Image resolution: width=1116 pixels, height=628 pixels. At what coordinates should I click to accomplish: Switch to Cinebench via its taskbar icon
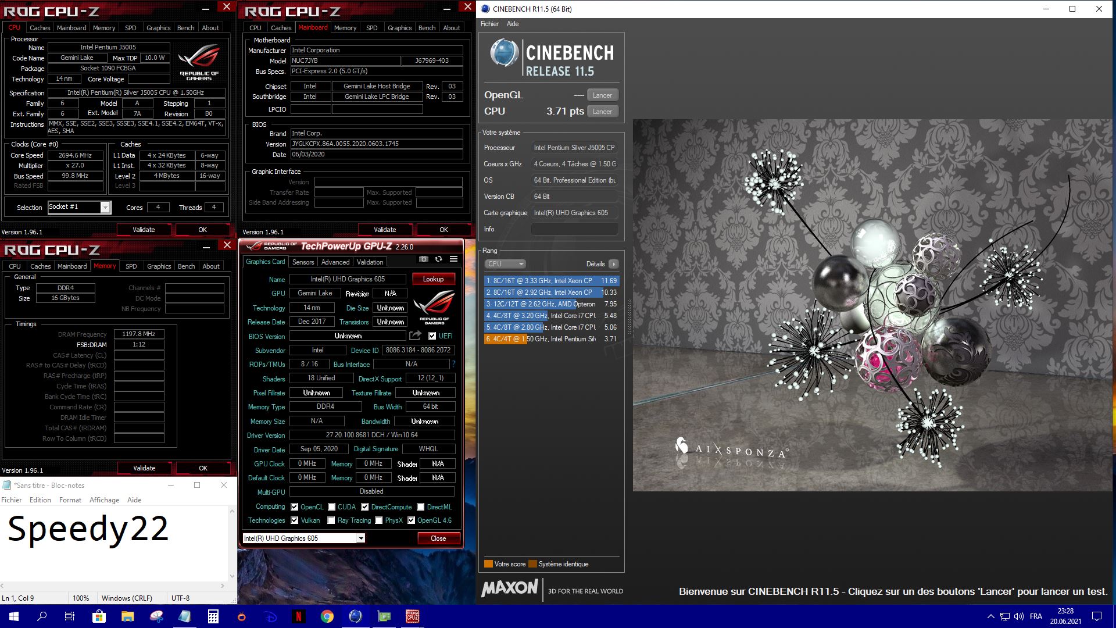tap(355, 616)
